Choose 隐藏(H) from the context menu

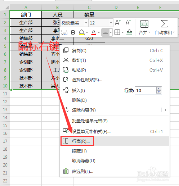coord(115,151)
